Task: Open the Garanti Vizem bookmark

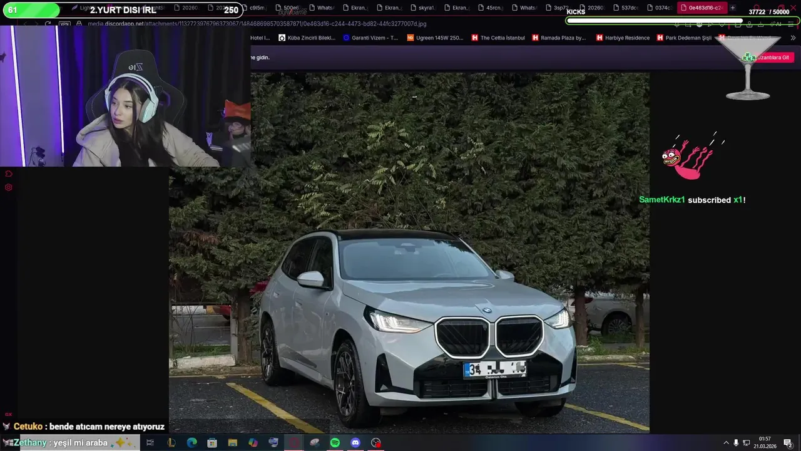Action: [x=370, y=38]
